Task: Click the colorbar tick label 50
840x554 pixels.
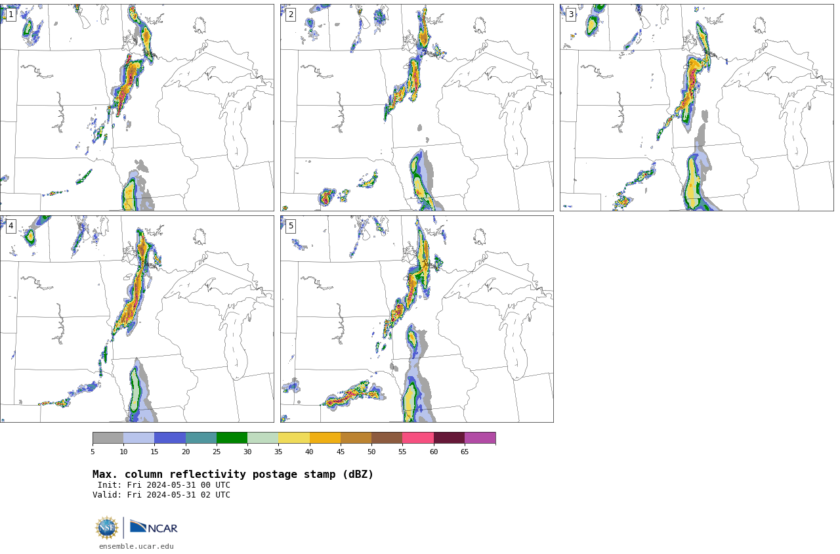Action: 371,452
